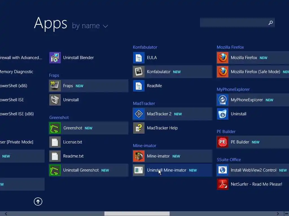Open 'irewall with Advanced...' entry
This screenshot has width=289, height=216.
click(x=21, y=58)
